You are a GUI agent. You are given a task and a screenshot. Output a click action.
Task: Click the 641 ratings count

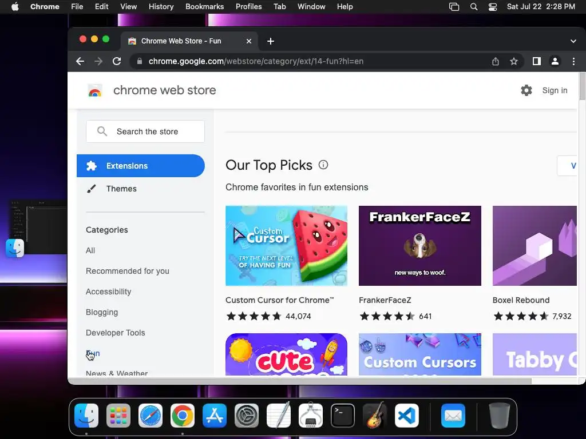pyautogui.click(x=425, y=316)
